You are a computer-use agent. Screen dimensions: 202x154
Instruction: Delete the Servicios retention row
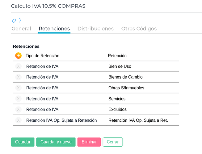18,99
